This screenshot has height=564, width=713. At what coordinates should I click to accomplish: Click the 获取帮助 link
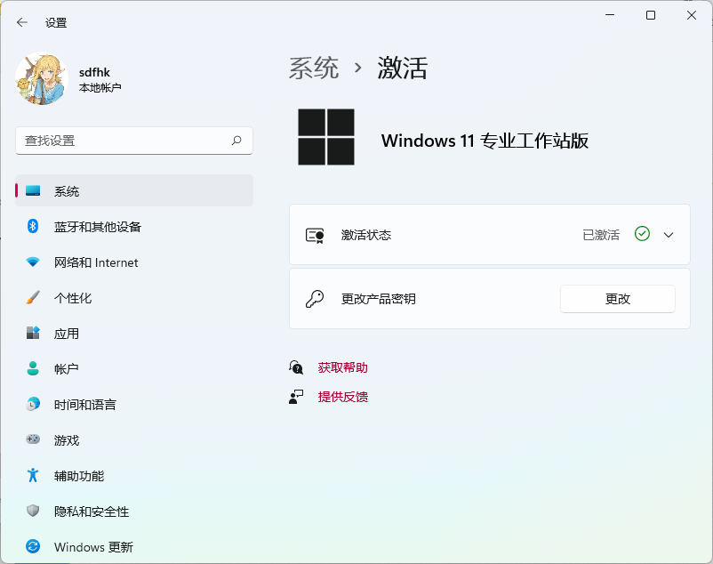pos(343,367)
